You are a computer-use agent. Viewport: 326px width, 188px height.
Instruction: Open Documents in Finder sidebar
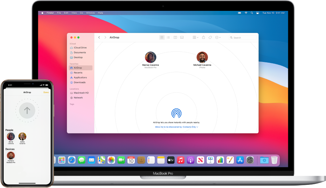pyautogui.click(x=78, y=53)
